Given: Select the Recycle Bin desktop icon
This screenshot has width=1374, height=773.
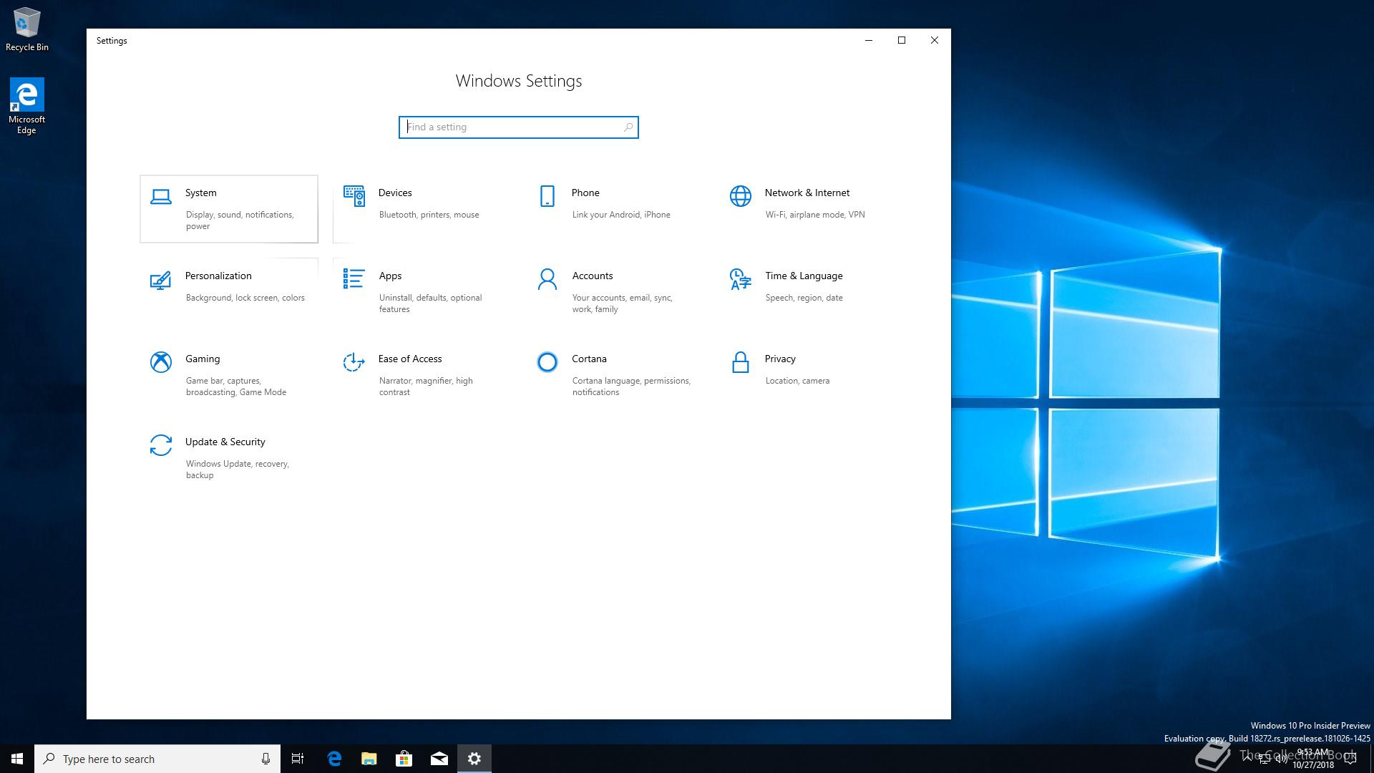Looking at the screenshot, I should [27, 29].
